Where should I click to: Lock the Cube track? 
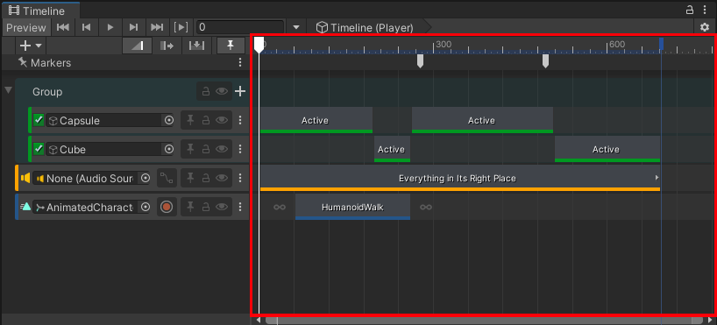coord(206,150)
